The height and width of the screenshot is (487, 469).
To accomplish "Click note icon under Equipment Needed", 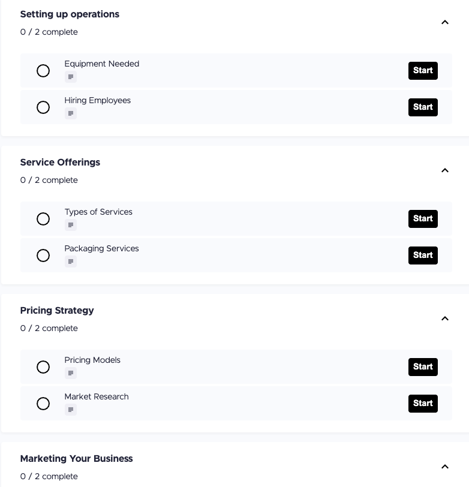I will (x=71, y=77).
